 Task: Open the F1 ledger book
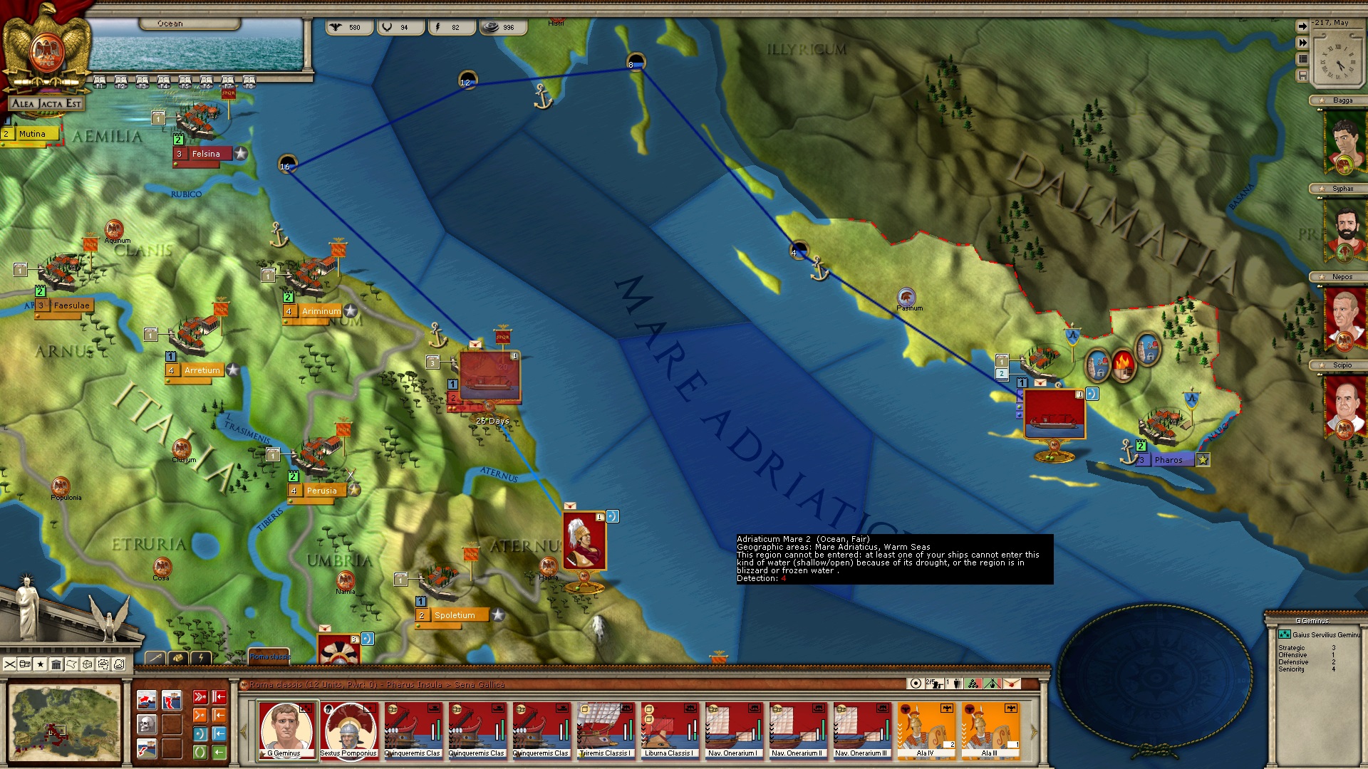pos(100,82)
